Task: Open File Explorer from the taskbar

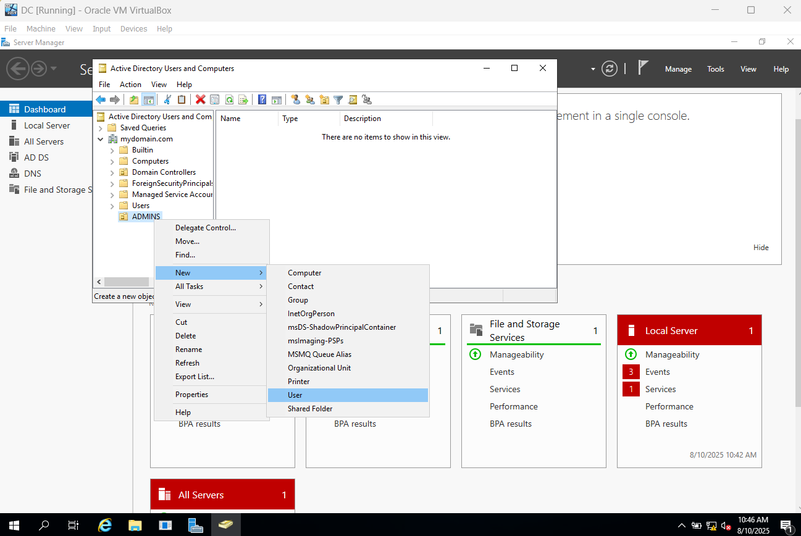Action: point(135,525)
